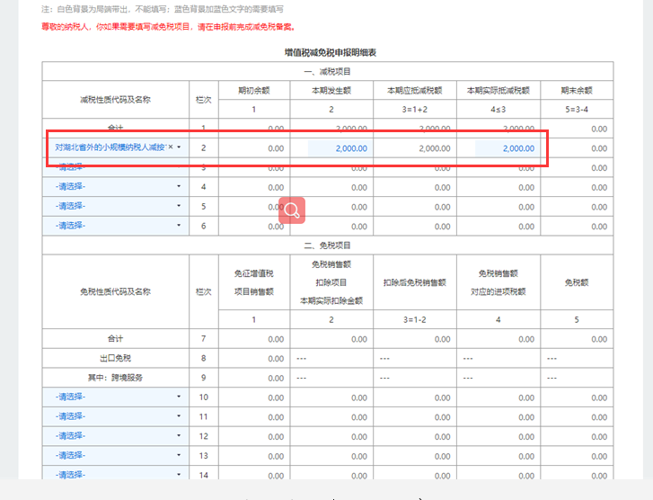Expand the -请选择- dropdown in row 12

click(x=116, y=436)
